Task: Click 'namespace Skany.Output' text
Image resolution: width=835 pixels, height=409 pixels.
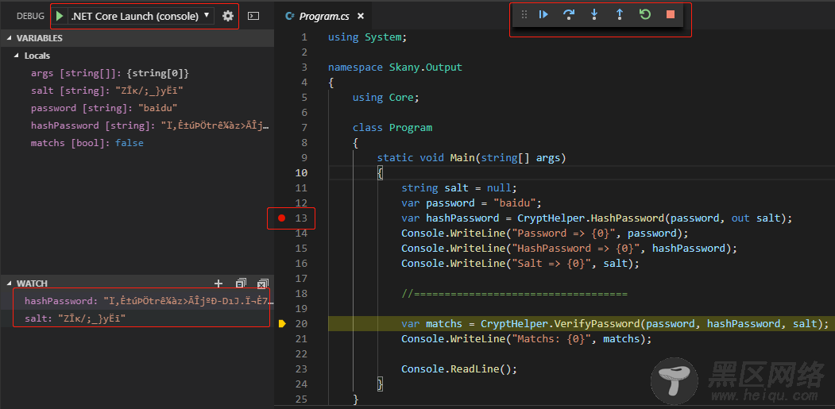Action: (395, 68)
